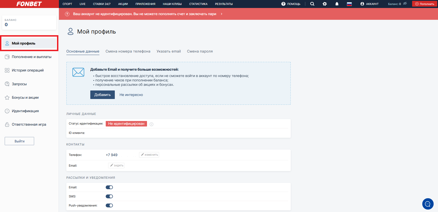Viewport: 438px width, 212px height.
Task: Open СТАТИСТИКА menu item
Action: click(x=198, y=4)
